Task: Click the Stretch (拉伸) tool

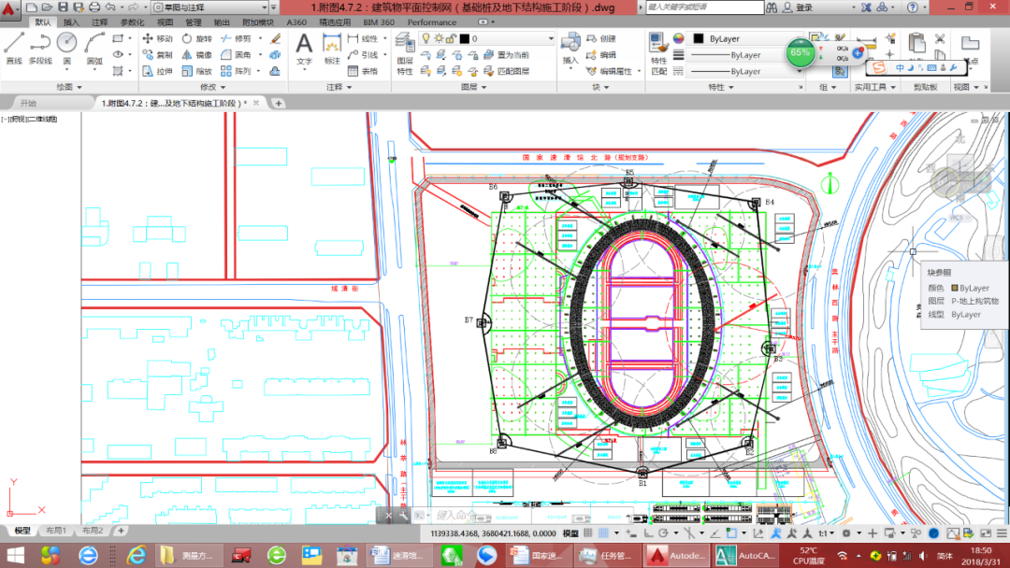Action: 157,71
